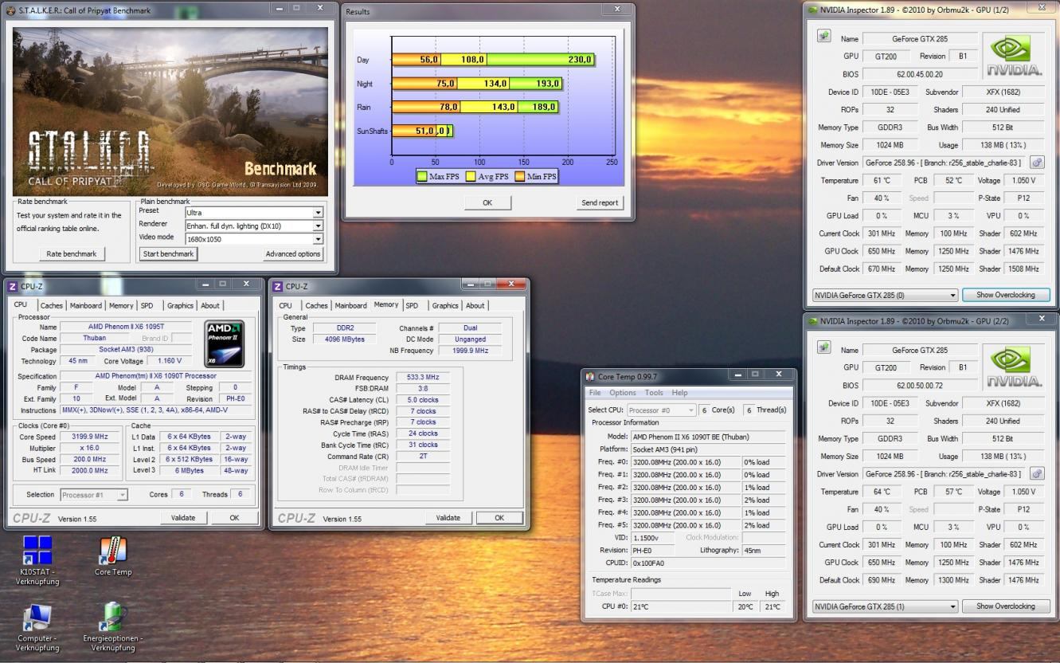Click the NVIDIA logo in GPU (2/2) window
1060x663 pixels.
pyautogui.click(x=1012, y=366)
